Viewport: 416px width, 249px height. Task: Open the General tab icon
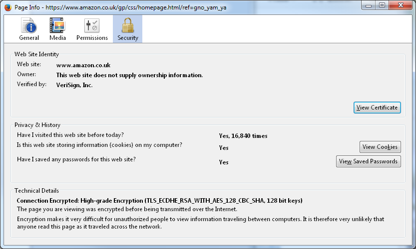(x=29, y=29)
